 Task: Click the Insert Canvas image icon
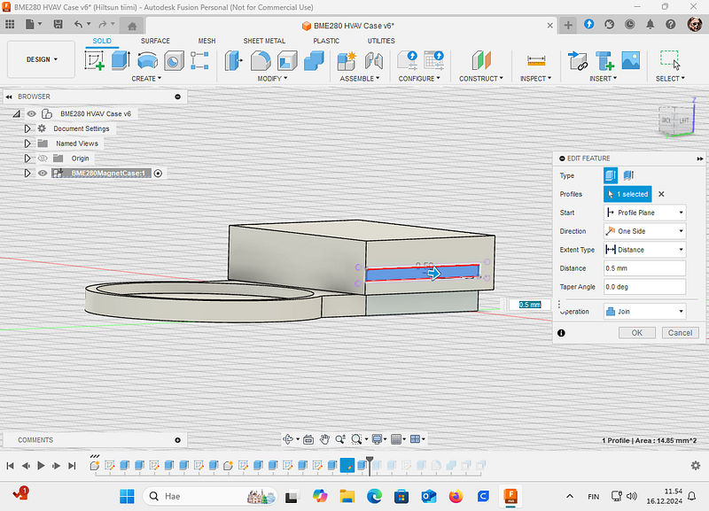pos(631,60)
